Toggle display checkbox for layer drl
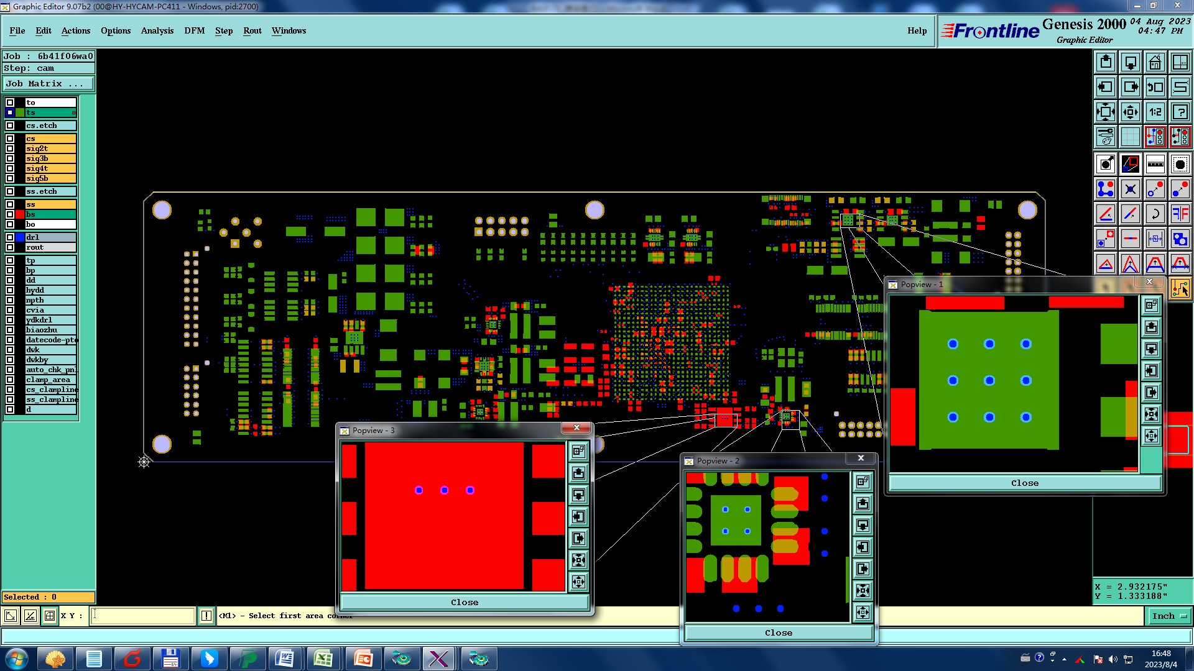 point(10,237)
